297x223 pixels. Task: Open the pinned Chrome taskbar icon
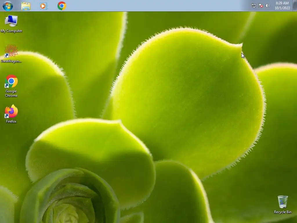(61, 6)
